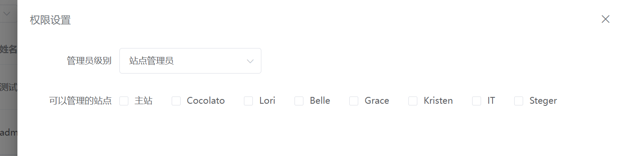Mark the Kristen checkbox

pos(413,101)
